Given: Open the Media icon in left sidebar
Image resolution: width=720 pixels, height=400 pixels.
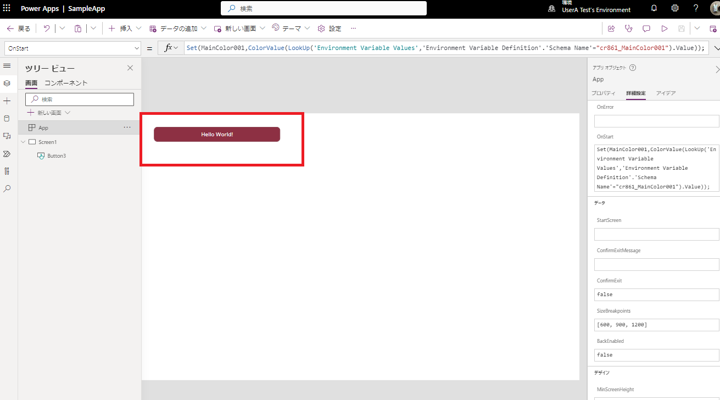Looking at the screenshot, I should pyautogui.click(x=7, y=136).
